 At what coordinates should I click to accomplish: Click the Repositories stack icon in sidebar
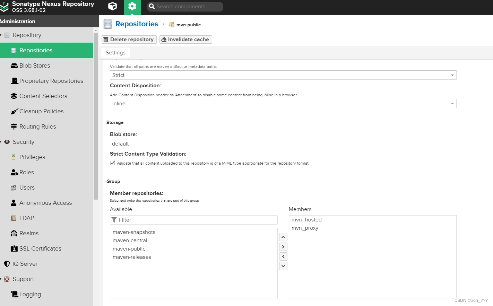point(14,51)
